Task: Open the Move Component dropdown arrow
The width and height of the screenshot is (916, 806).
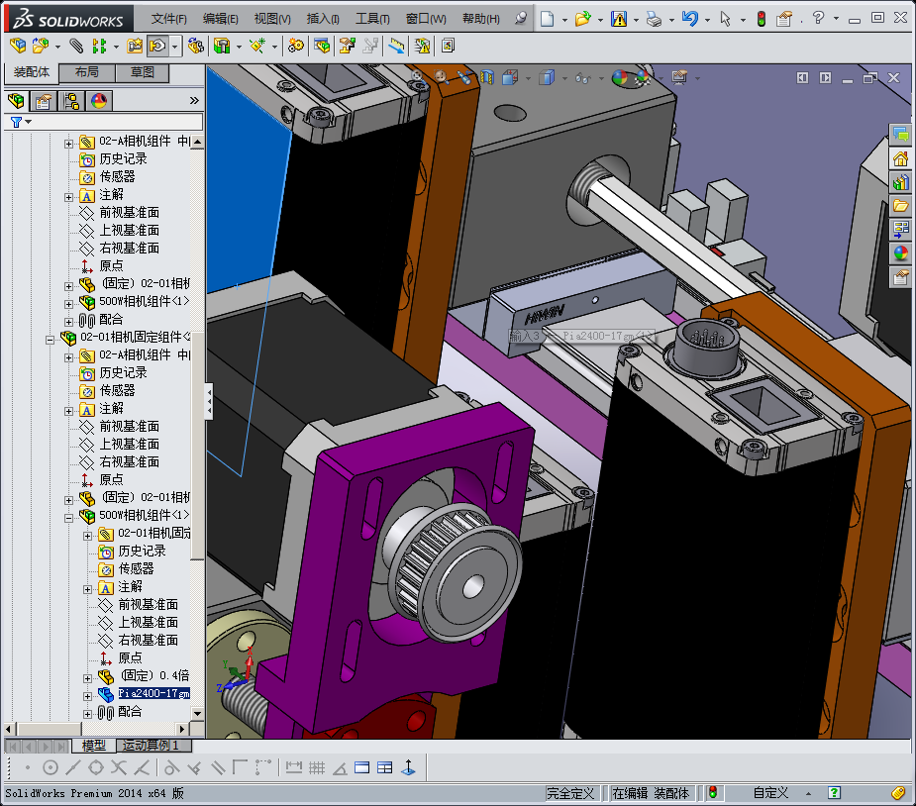Action: click(174, 47)
